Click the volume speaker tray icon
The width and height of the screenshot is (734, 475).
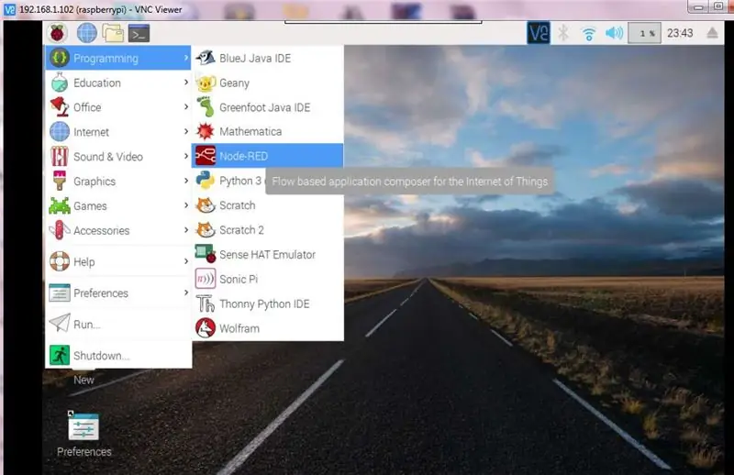614,33
